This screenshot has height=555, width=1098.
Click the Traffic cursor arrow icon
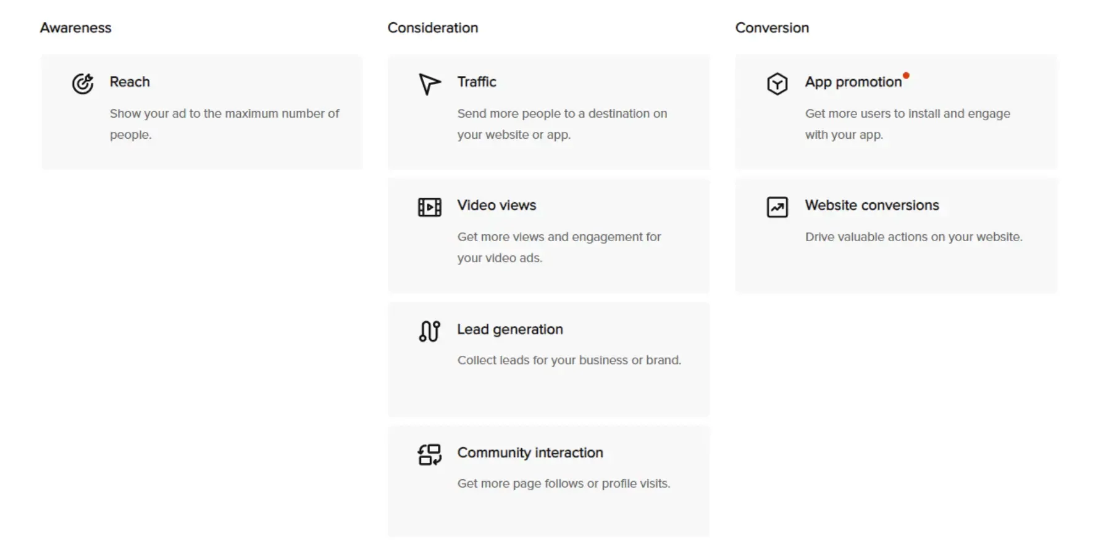429,84
